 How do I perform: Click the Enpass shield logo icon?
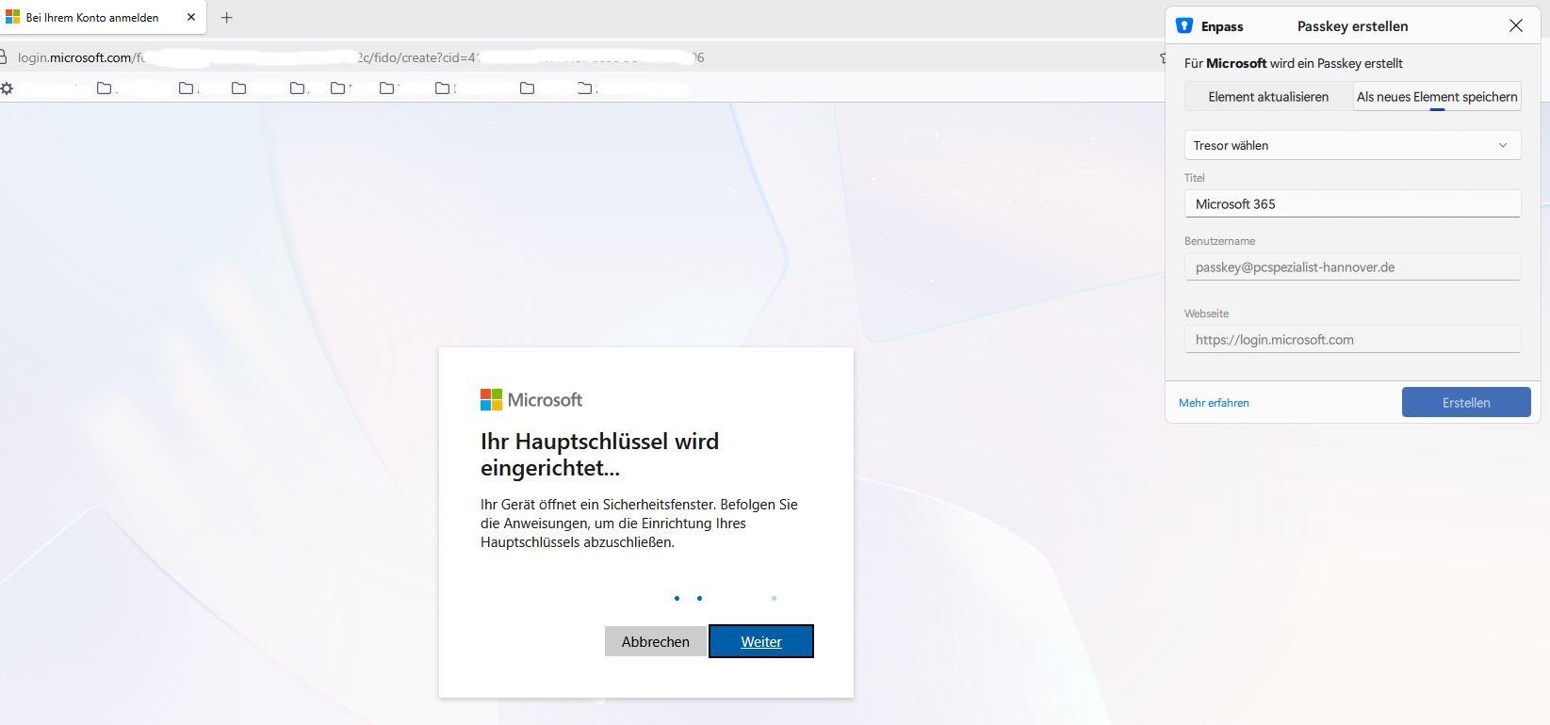1184,26
